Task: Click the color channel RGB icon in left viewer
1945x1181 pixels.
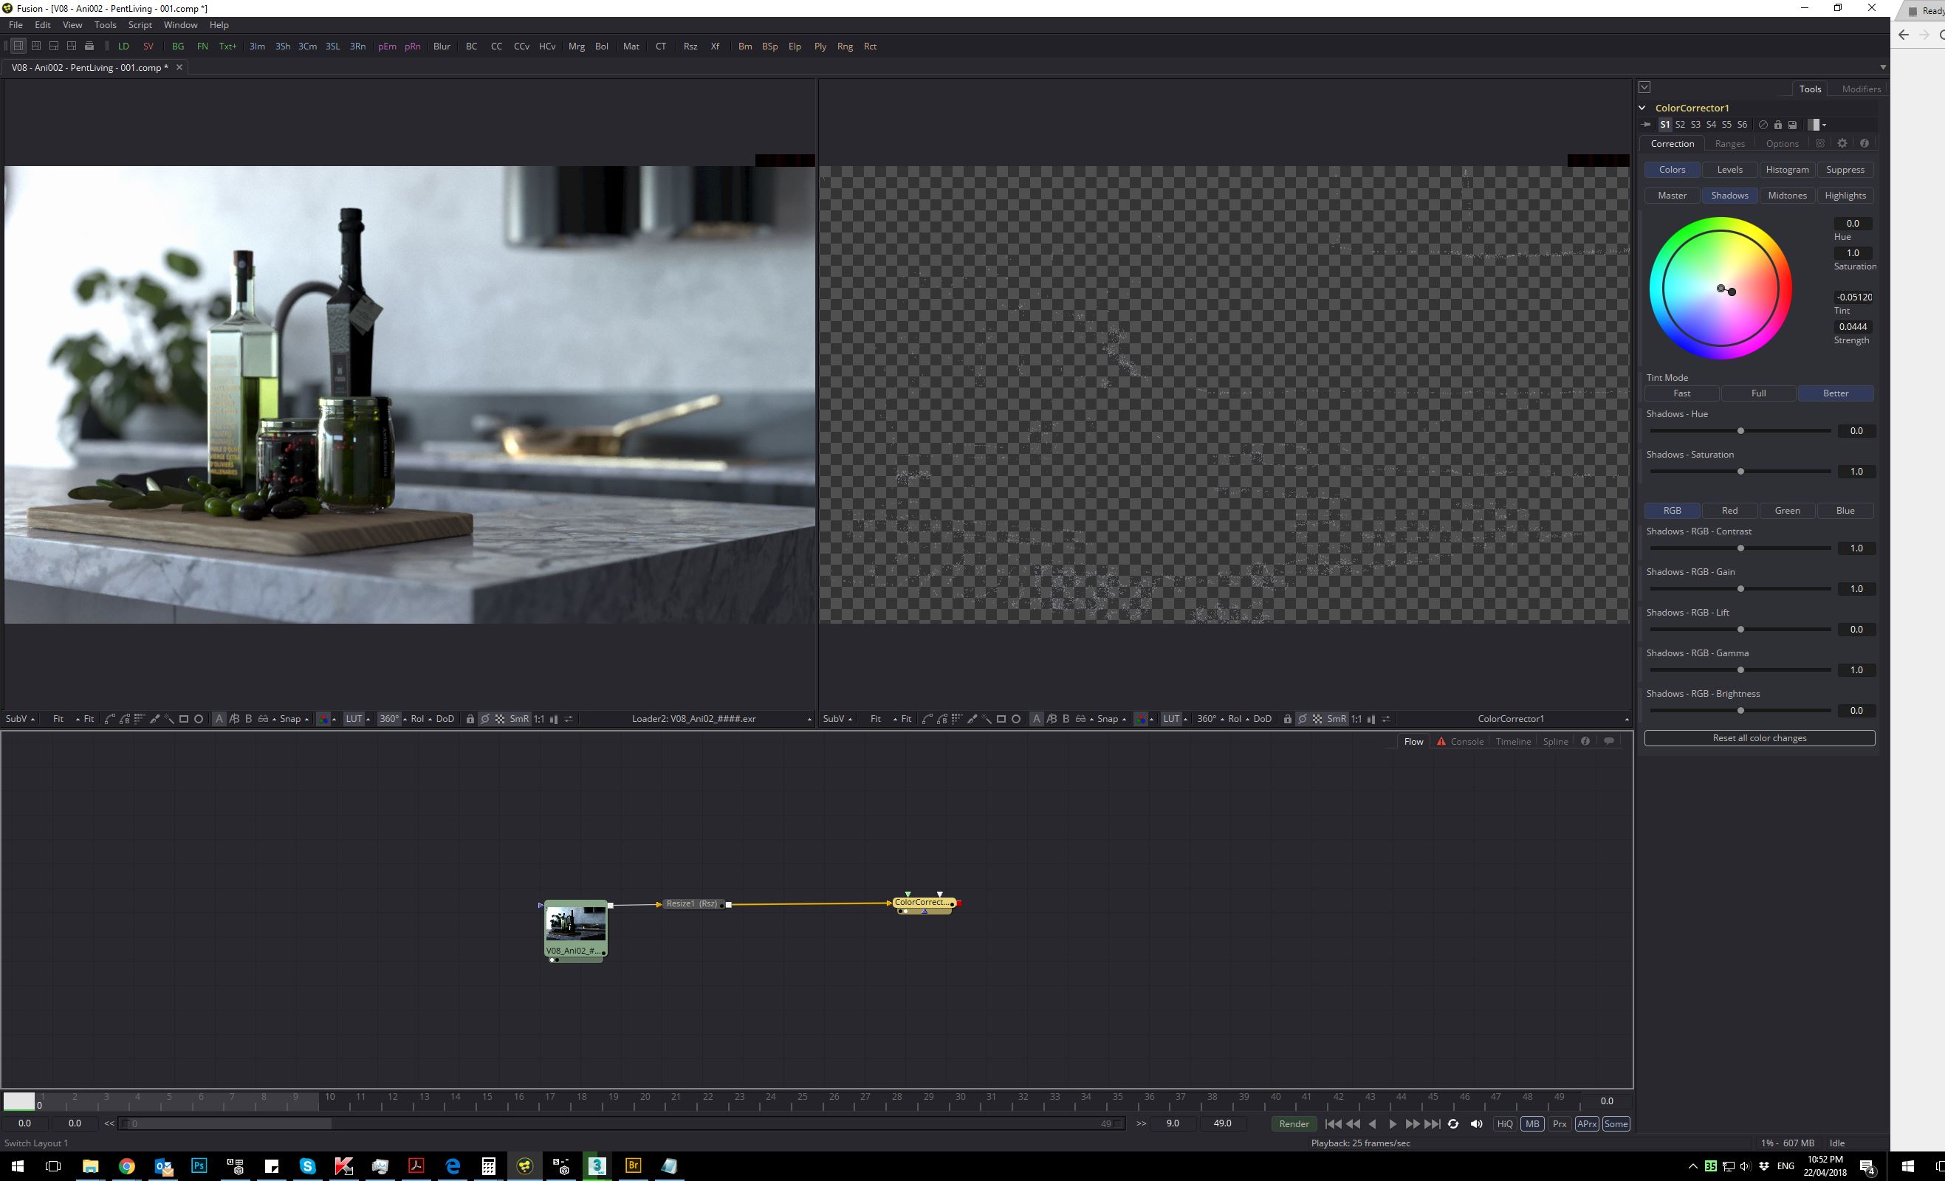Action: coord(323,719)
